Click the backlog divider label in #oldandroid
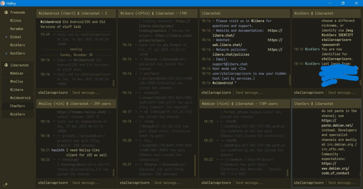 [76, 49]
